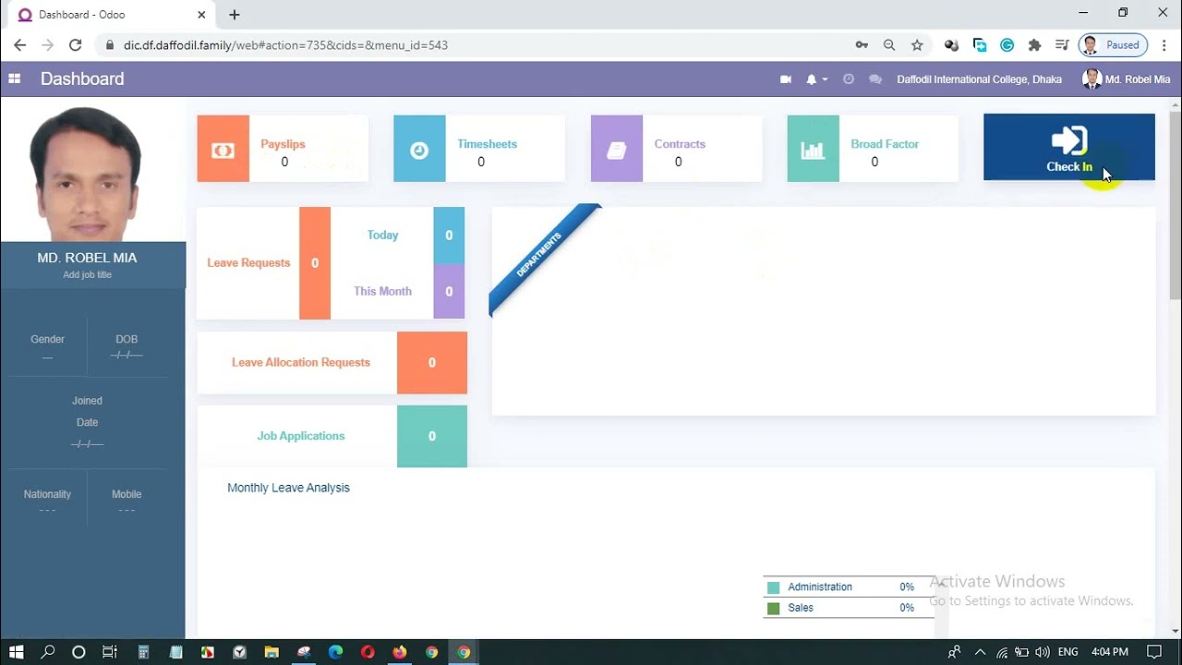Click the employee profile photo
The width and height of the screenshot is (1182, 665).
pyautogui.click(x=92, y=170)
